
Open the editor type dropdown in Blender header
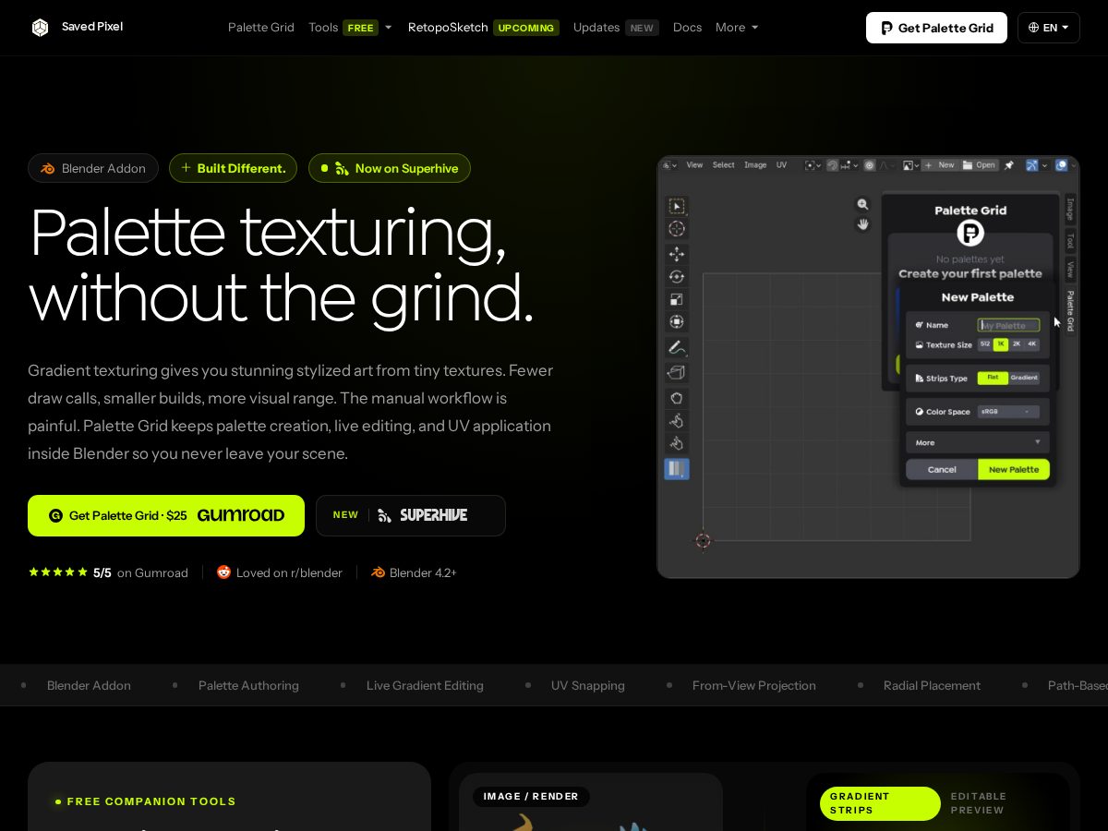pyautogui.click(x=668, y=165)
